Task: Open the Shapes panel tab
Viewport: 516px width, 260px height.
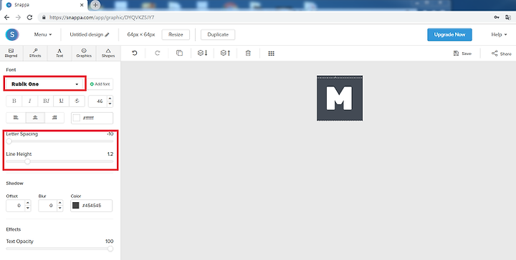Action: click(108, 53)
